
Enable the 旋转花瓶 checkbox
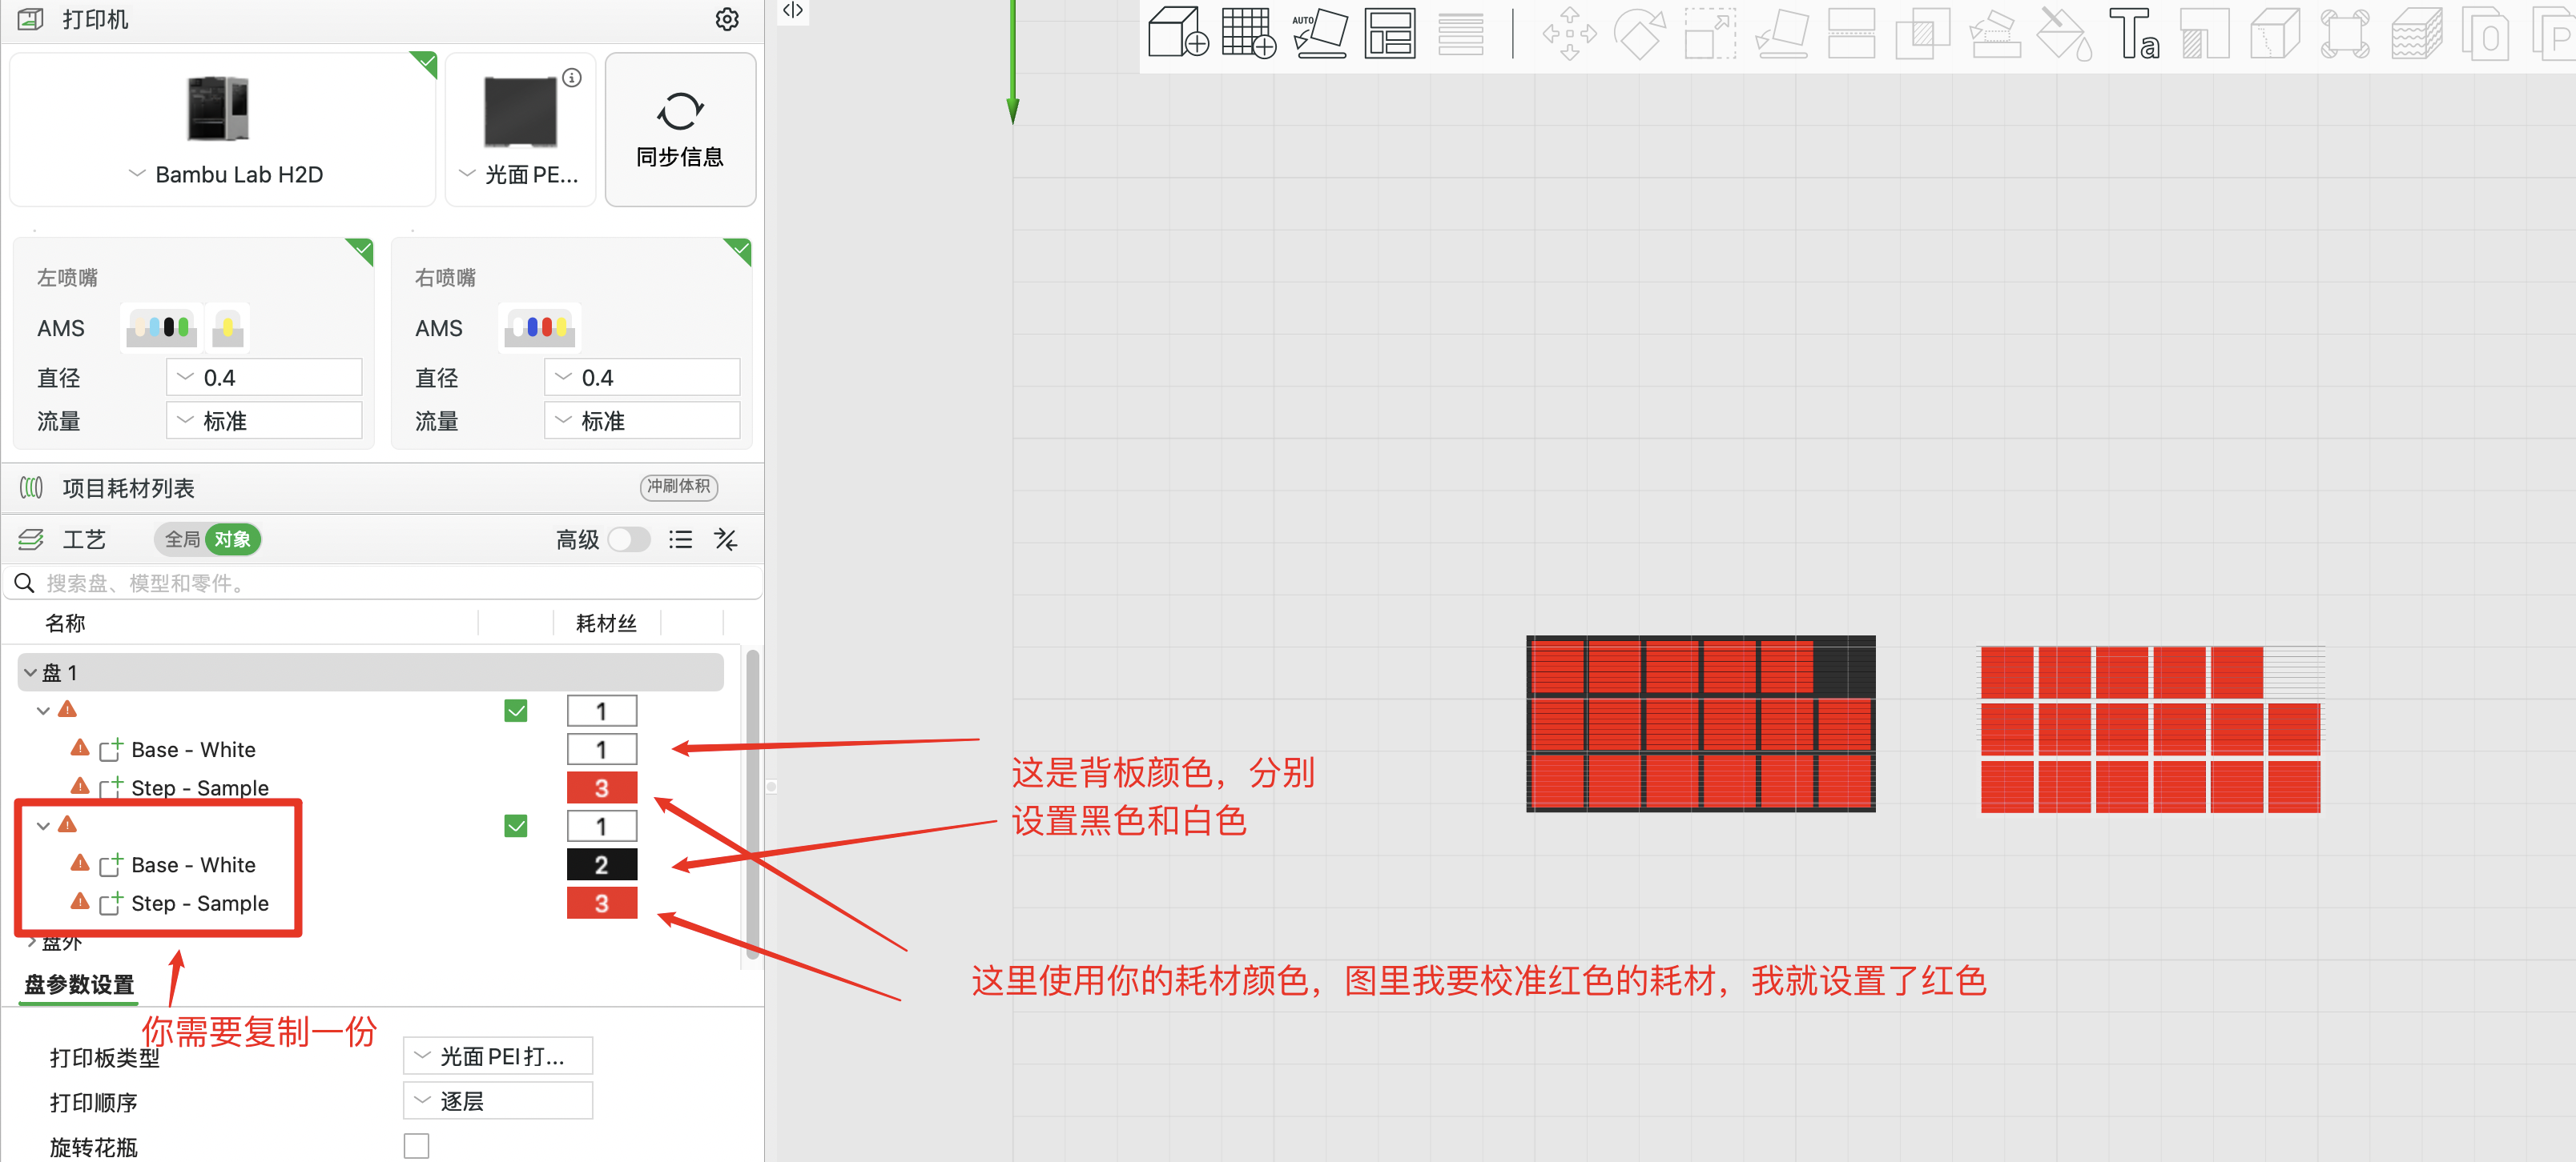(x=417, y=1146)
